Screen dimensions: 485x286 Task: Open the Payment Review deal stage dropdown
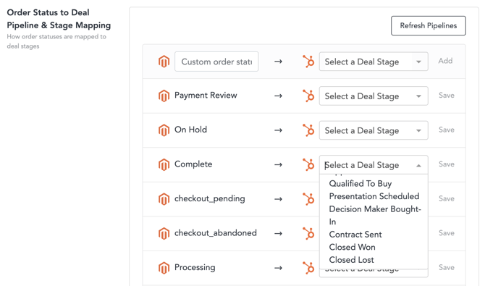pos(374,96)
